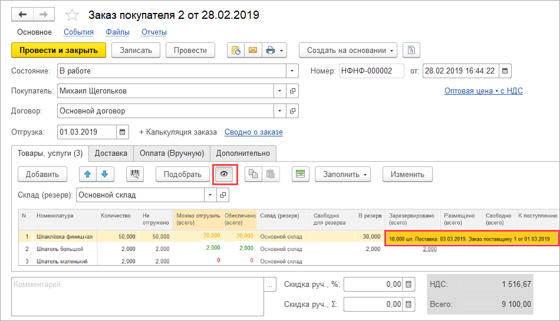Click the Провести и закрыть button

pyautogui.click(x=58, y=51)
